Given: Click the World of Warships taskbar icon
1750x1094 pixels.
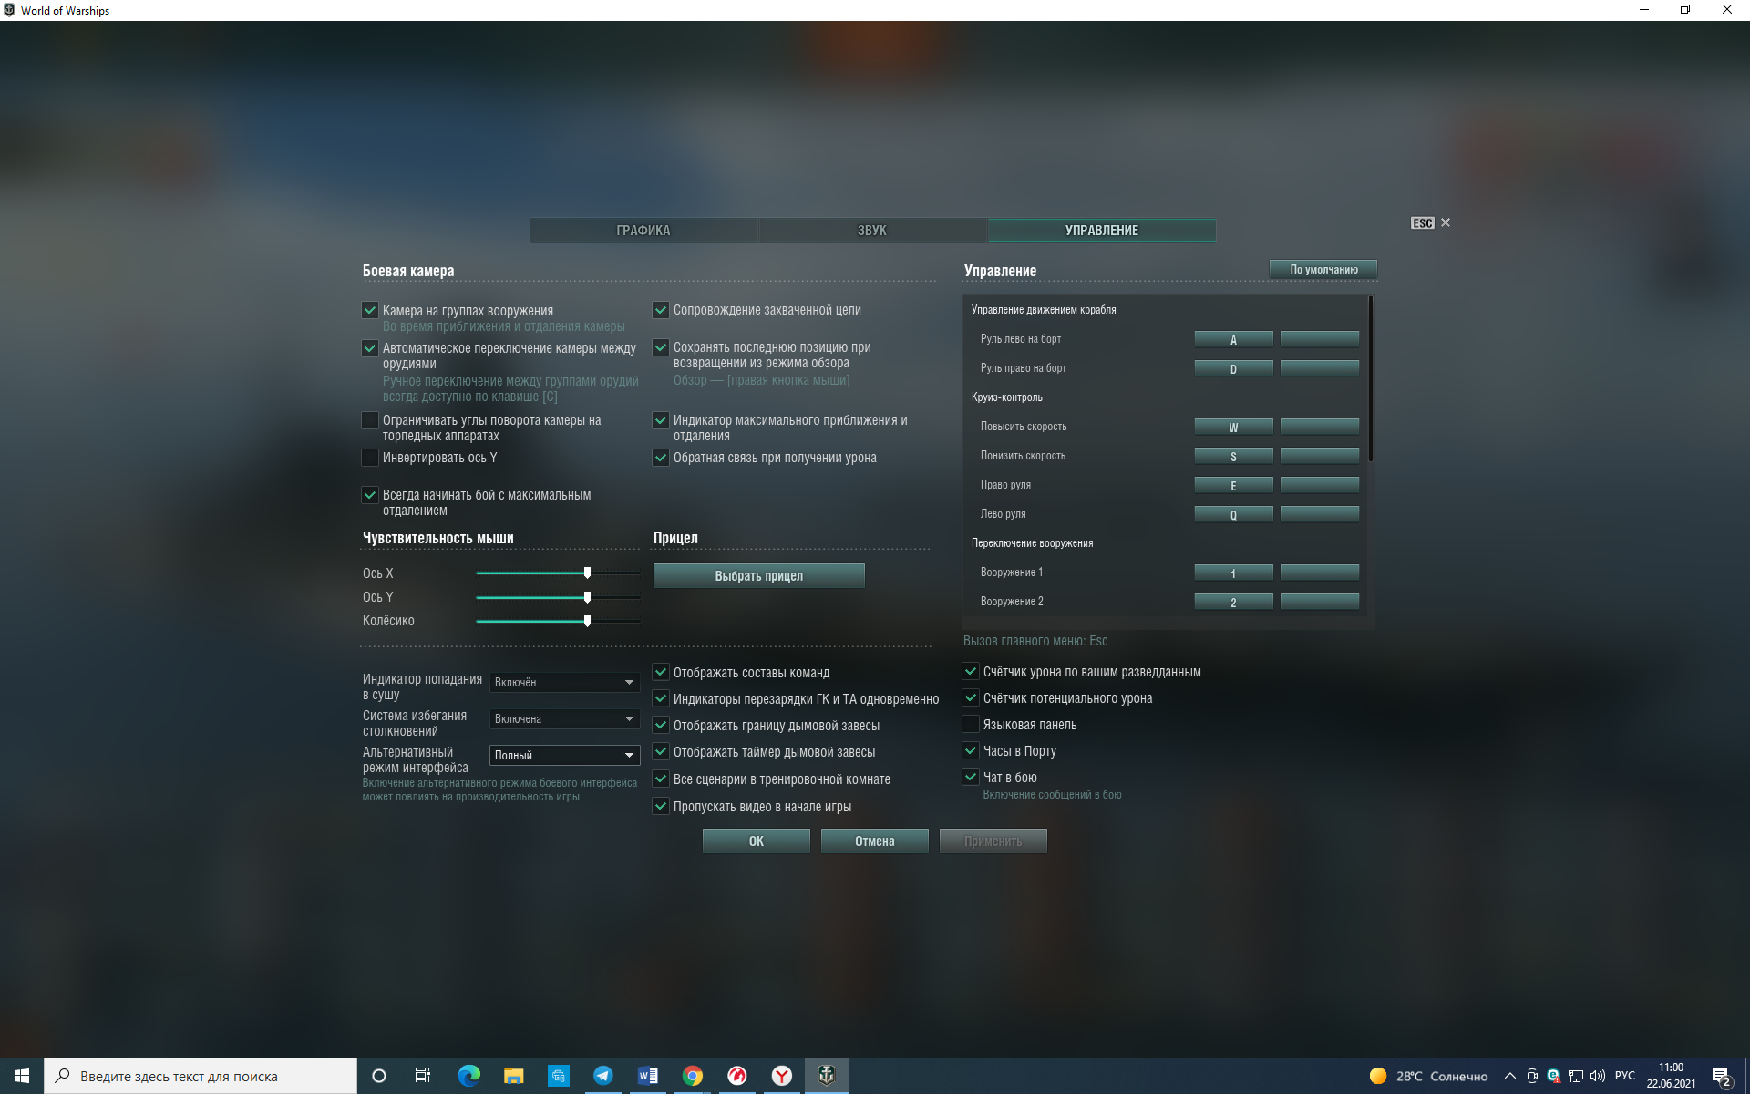Looking at the screenshot, I should (x=826, y=1076).
